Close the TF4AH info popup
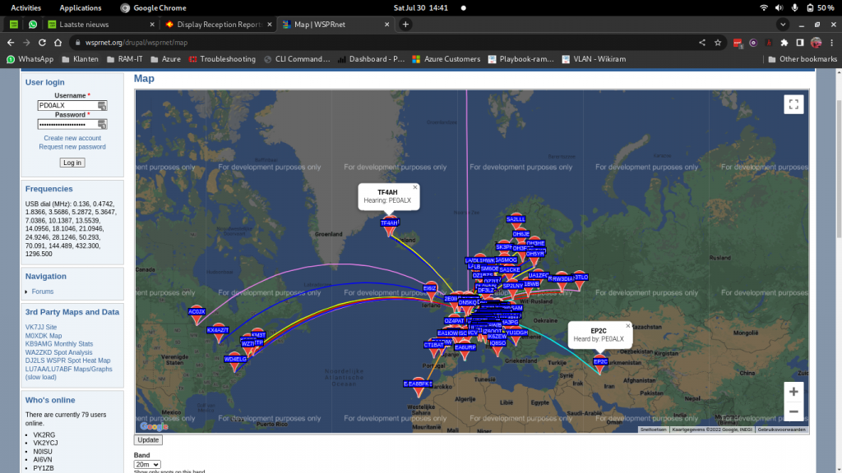Screen dimensions: 842x473 (x=414, y=187)
